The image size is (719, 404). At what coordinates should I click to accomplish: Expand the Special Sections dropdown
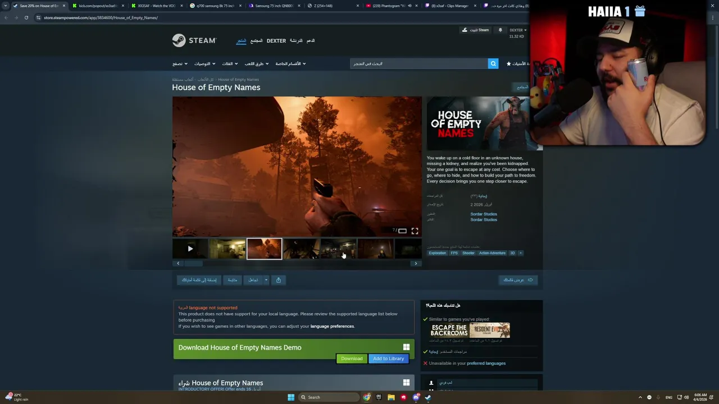[290, 63]
